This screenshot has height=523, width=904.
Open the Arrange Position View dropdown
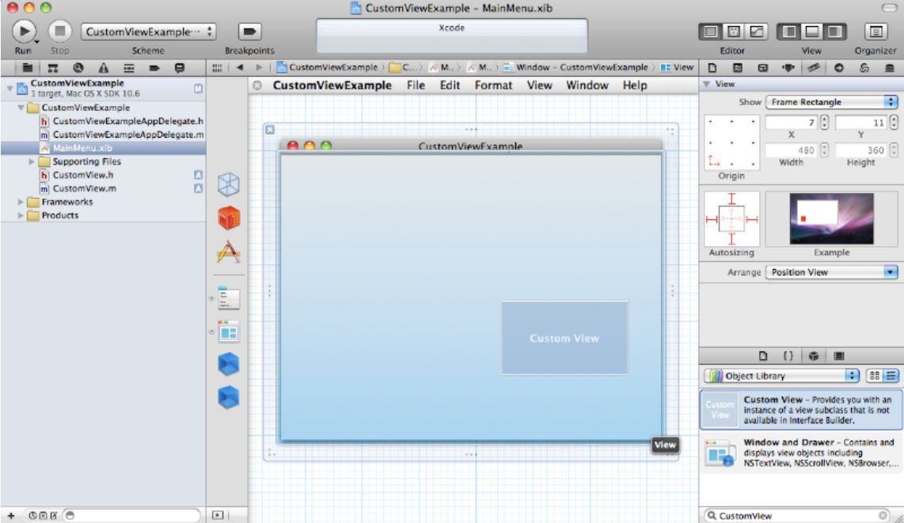coord(832,271)
